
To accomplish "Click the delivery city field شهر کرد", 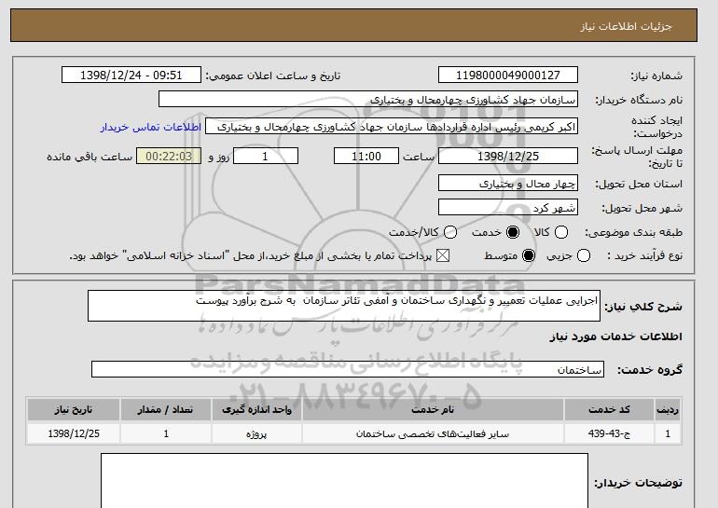I will coord(508,207).
